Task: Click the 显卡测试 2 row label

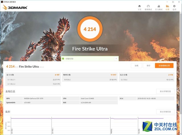Action: (x=11, y=84)
